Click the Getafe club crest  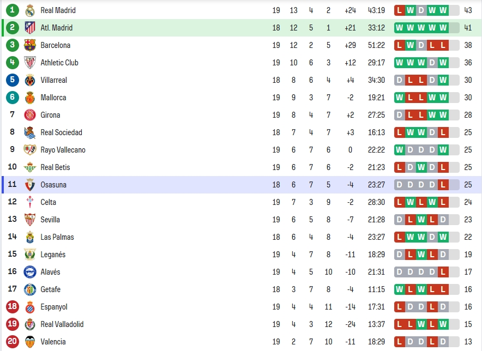coord(30,289)
